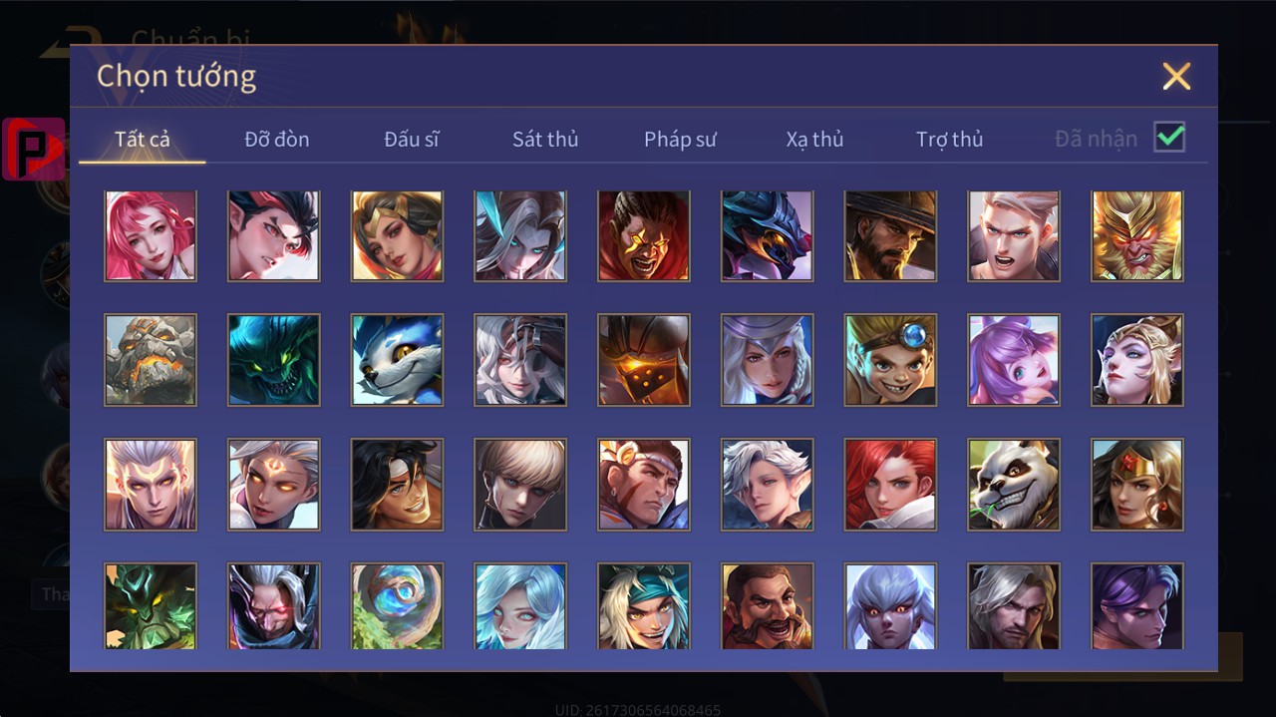Select the mustached man hero in bottom row
The width and height of the screenshot is (1276, 717).
tap(768, 606)
